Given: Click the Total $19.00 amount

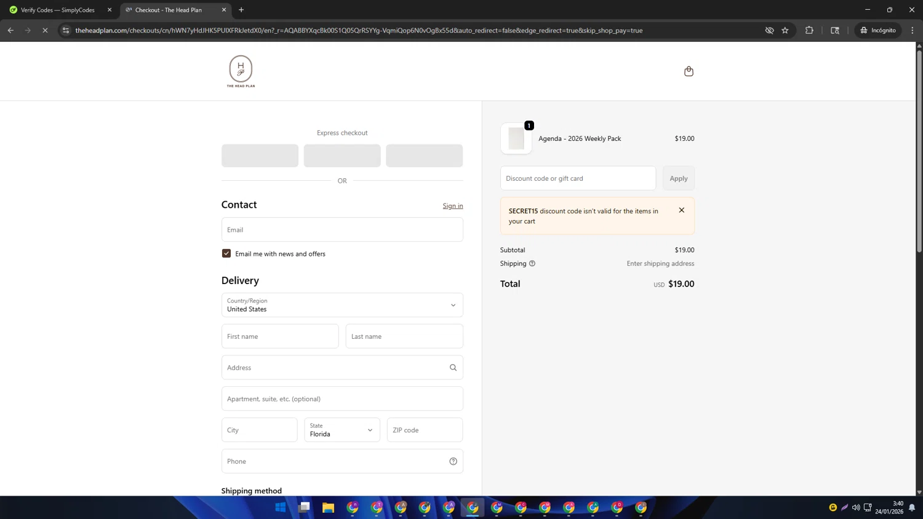Looking at the screenshot, I should [x=681, y=283].
